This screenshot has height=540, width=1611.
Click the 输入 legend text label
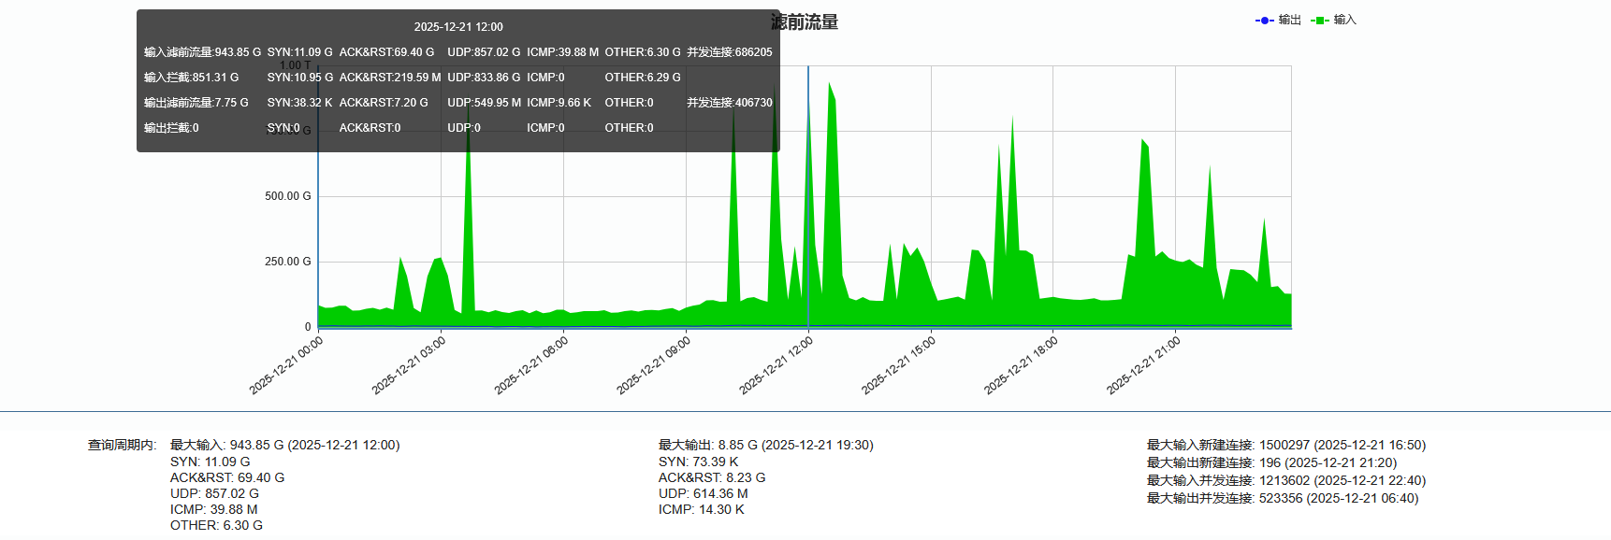[1345, 20]
